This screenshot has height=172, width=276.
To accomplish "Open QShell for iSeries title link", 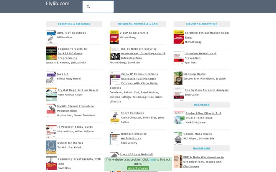I will point(70,143).
